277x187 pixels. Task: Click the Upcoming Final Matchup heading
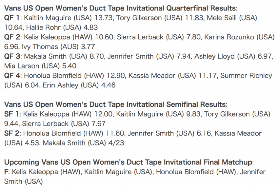click(x=129, y=162)
